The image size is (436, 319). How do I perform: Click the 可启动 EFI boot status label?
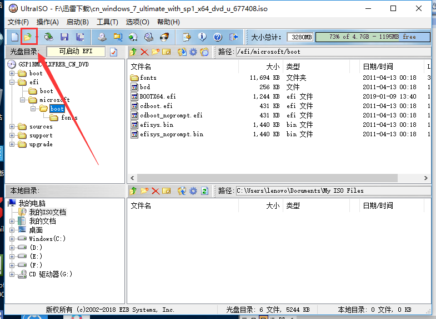coord(76,52)
